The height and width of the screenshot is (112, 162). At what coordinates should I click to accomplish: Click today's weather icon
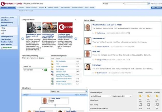[x=141, y=96]
